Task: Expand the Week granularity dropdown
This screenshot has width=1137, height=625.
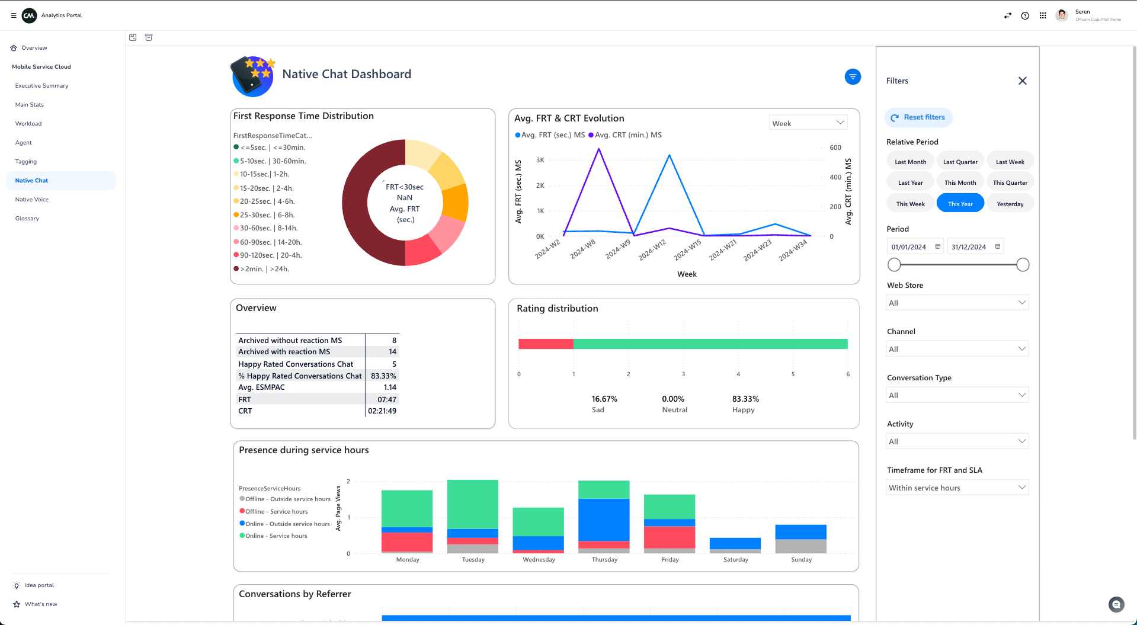Action: click(808, 123)
